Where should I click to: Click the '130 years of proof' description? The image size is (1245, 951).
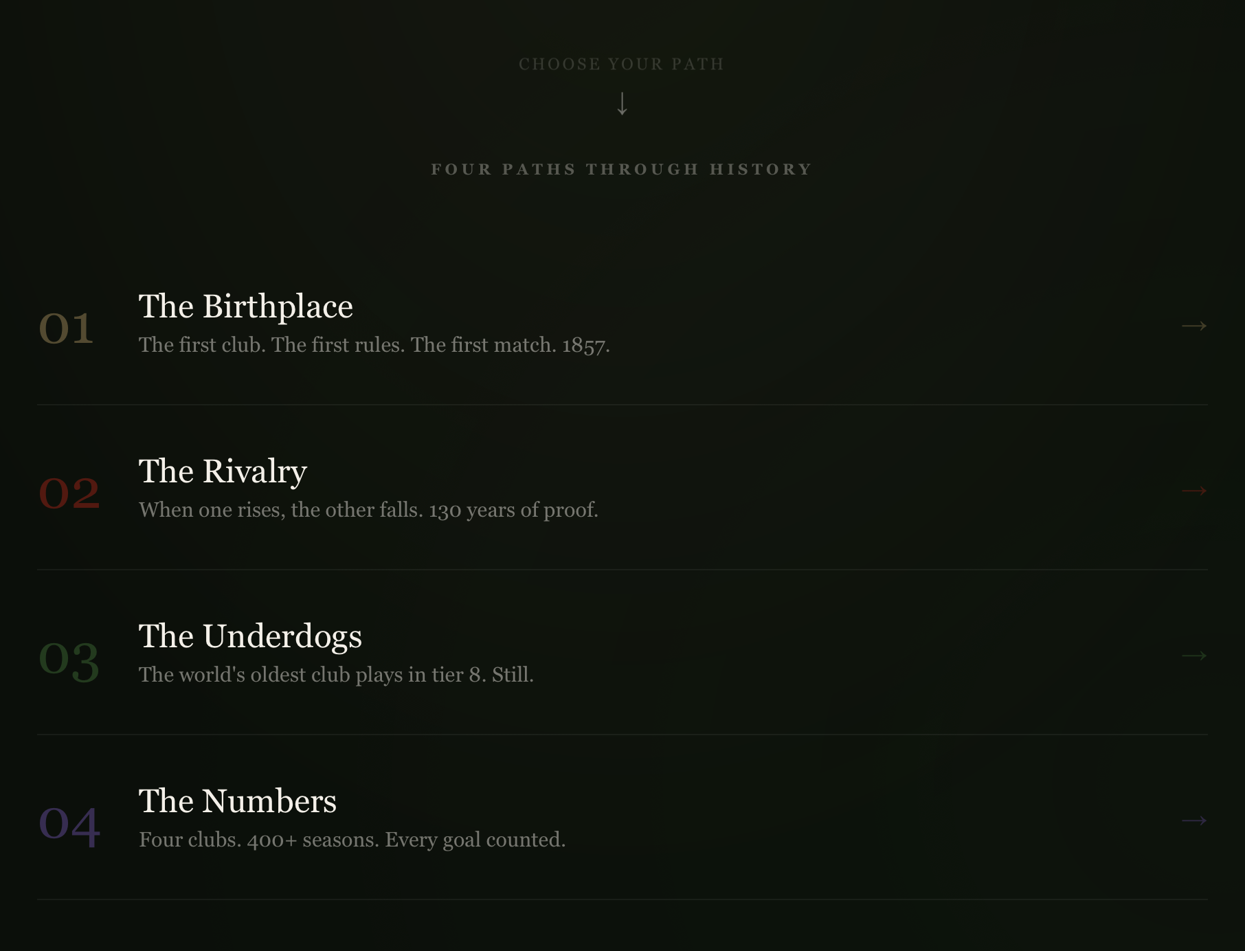point(368,510)
